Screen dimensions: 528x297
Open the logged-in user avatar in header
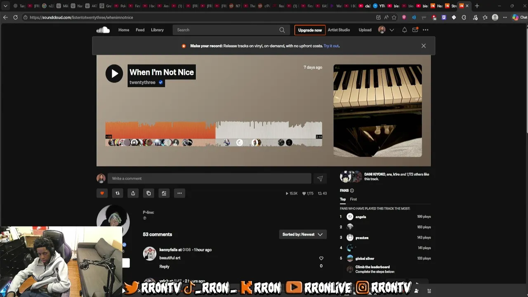[x=382, y=30]
